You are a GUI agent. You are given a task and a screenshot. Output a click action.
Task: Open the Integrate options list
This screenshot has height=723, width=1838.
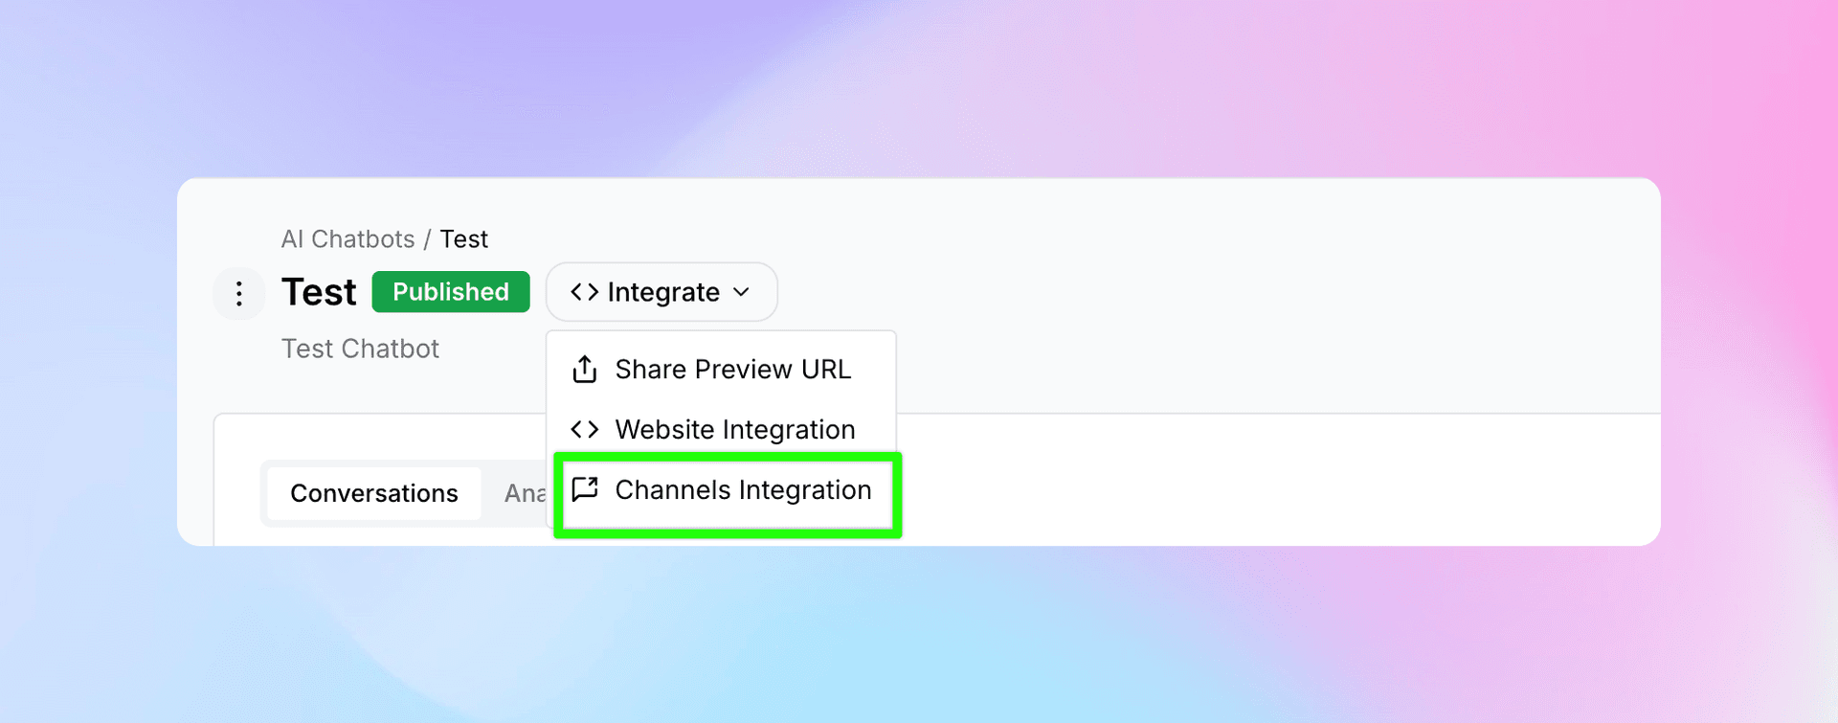click(x=661, y=292)
